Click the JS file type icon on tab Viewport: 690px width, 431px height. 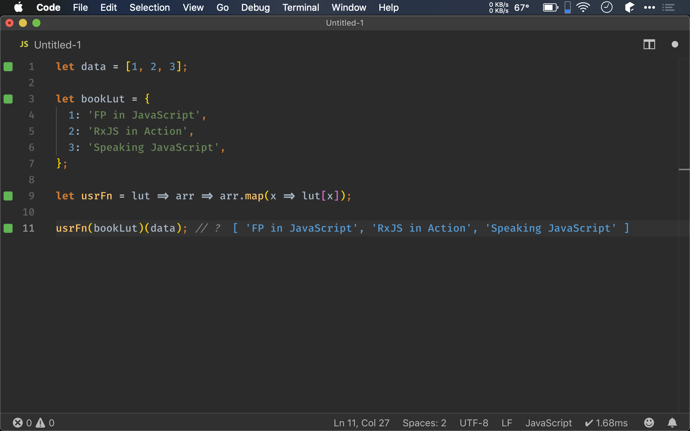pyautogui.click(x=24, y=44)
